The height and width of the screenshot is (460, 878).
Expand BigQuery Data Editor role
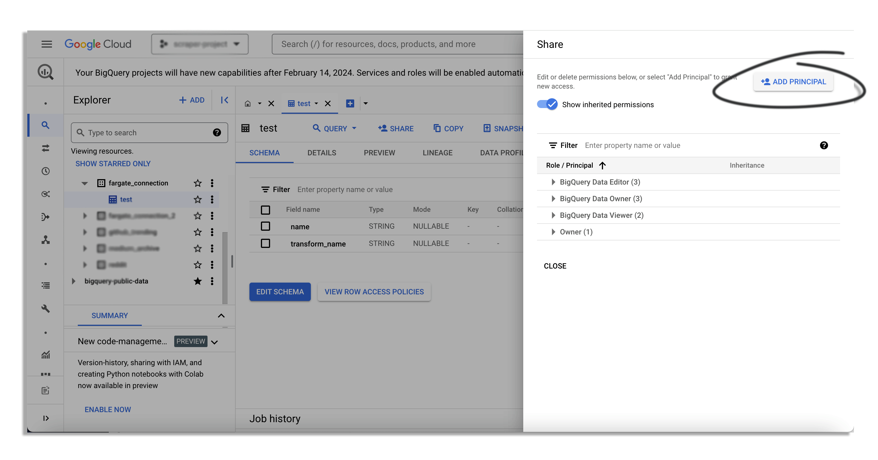coord(553,182)
